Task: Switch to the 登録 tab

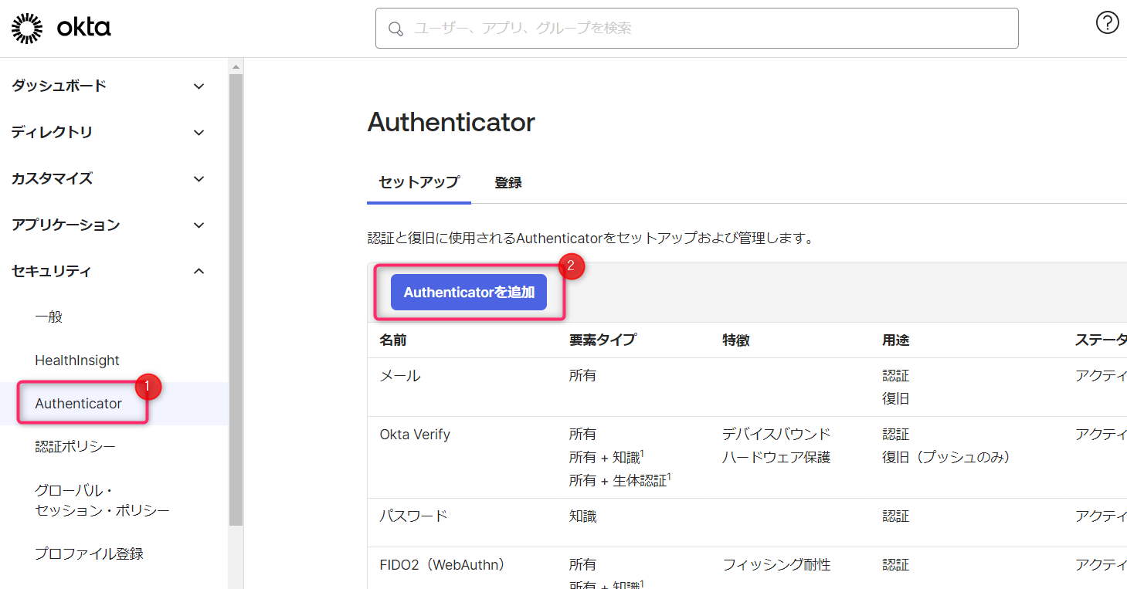Action: point(507,182)
